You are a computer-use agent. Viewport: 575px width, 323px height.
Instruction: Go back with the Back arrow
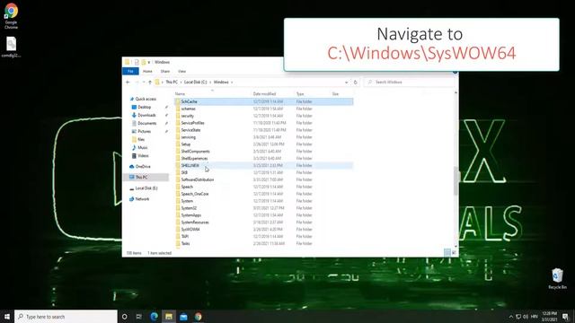click(x=128, y=82)
